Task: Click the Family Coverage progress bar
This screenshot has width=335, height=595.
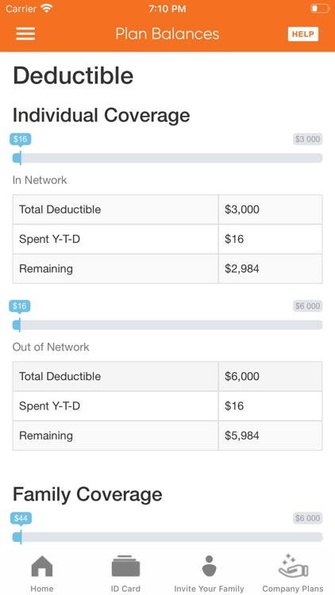Action: pos(167,537)
